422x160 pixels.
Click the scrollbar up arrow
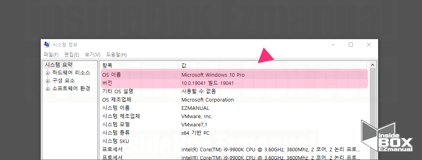373,65
